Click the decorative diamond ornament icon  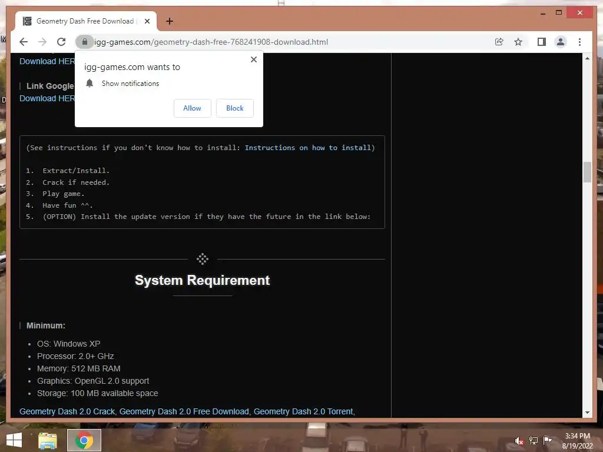203,259
